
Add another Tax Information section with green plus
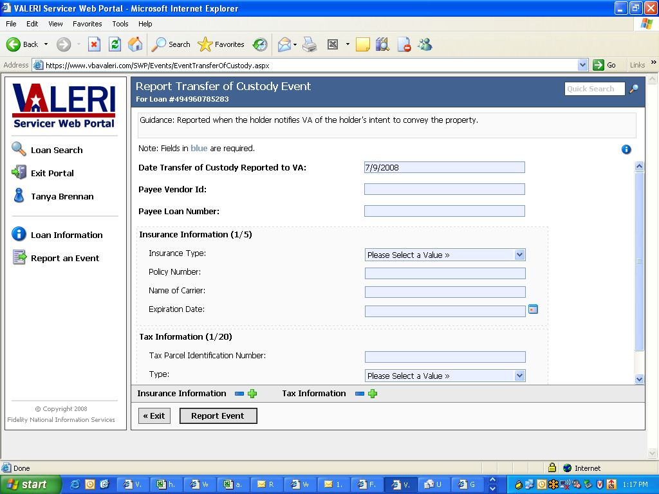pos(373,394)
